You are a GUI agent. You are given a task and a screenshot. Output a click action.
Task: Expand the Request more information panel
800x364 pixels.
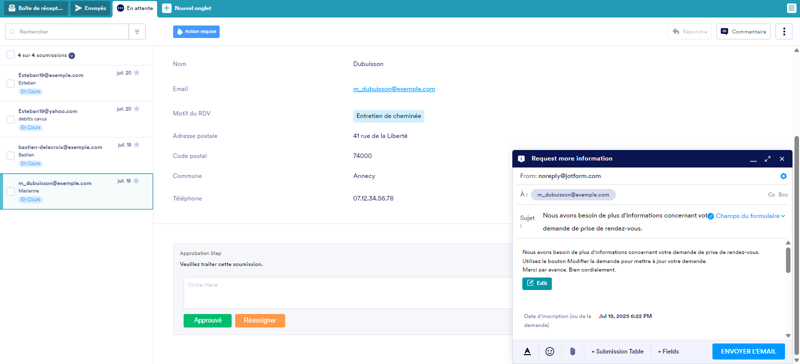click(767, 159)
